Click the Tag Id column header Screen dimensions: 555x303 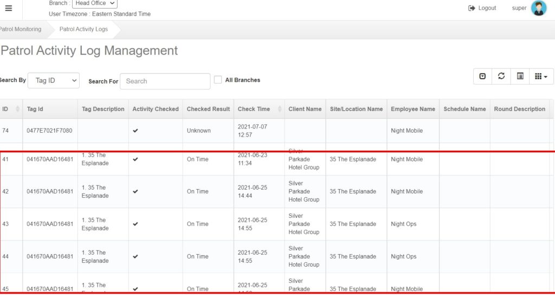click(x=35, y=109)
